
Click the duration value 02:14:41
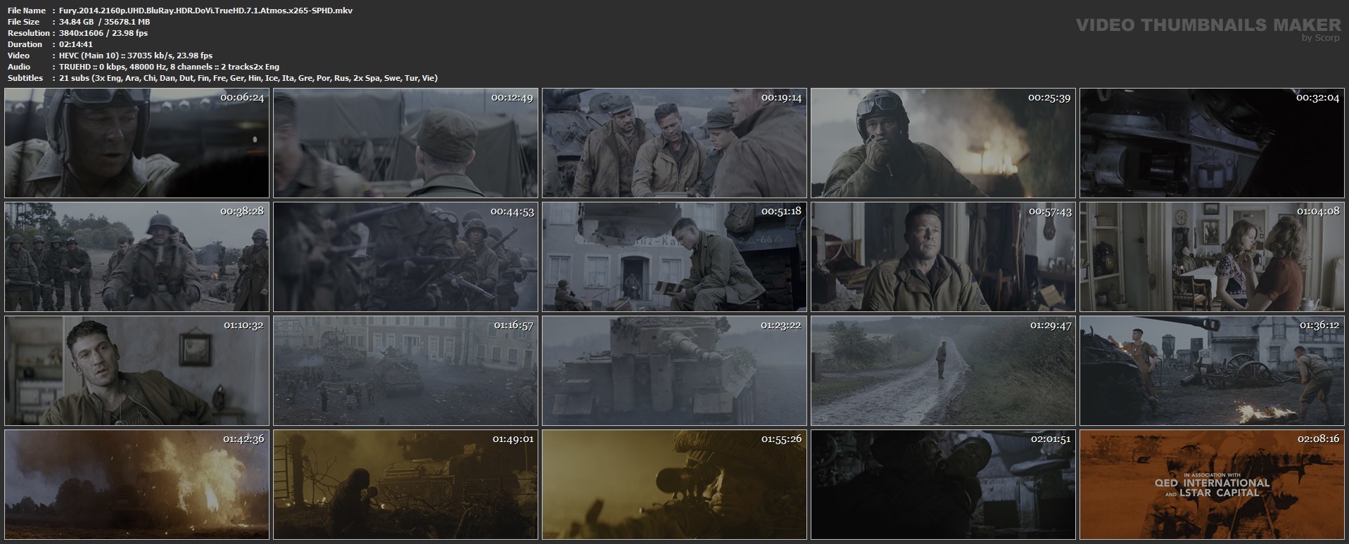tap(76, 44)
